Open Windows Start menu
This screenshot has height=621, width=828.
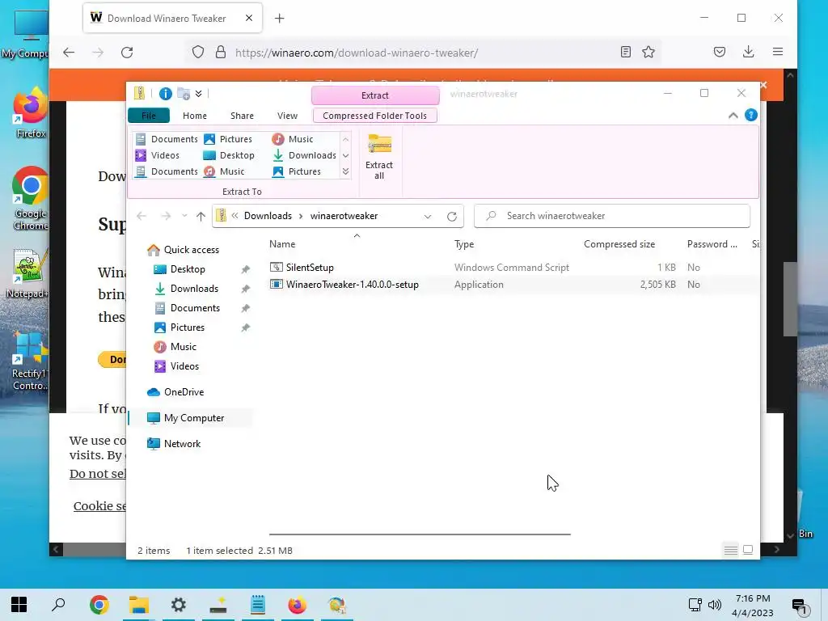tap(19, 605)
